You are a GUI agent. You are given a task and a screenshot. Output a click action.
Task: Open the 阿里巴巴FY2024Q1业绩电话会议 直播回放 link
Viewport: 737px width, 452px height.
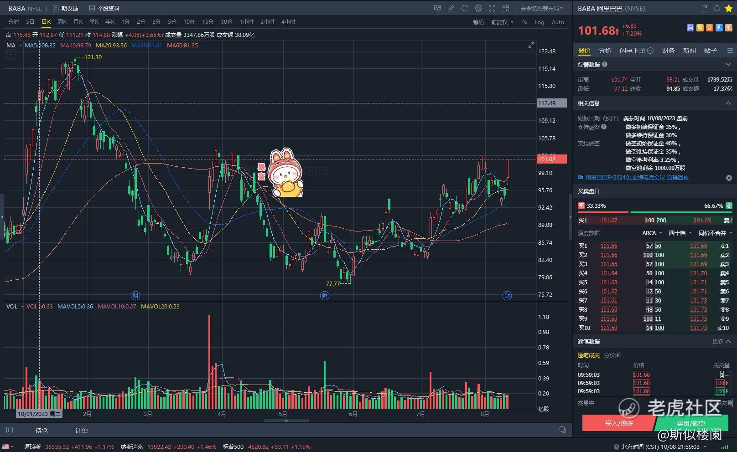tap(637, 178)
